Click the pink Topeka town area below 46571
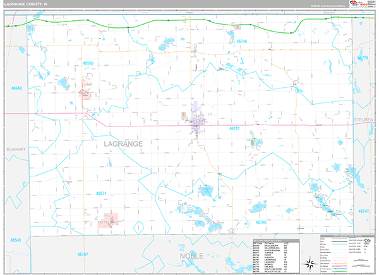 pos(108,221)
